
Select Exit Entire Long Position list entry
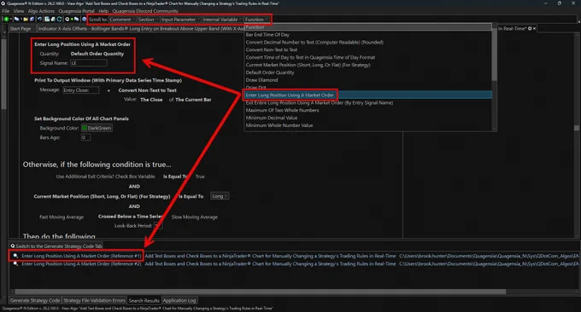click(368, 103)
